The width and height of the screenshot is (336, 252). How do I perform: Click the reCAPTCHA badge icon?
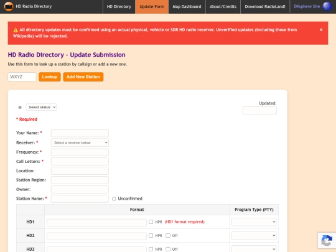(327, 240)
